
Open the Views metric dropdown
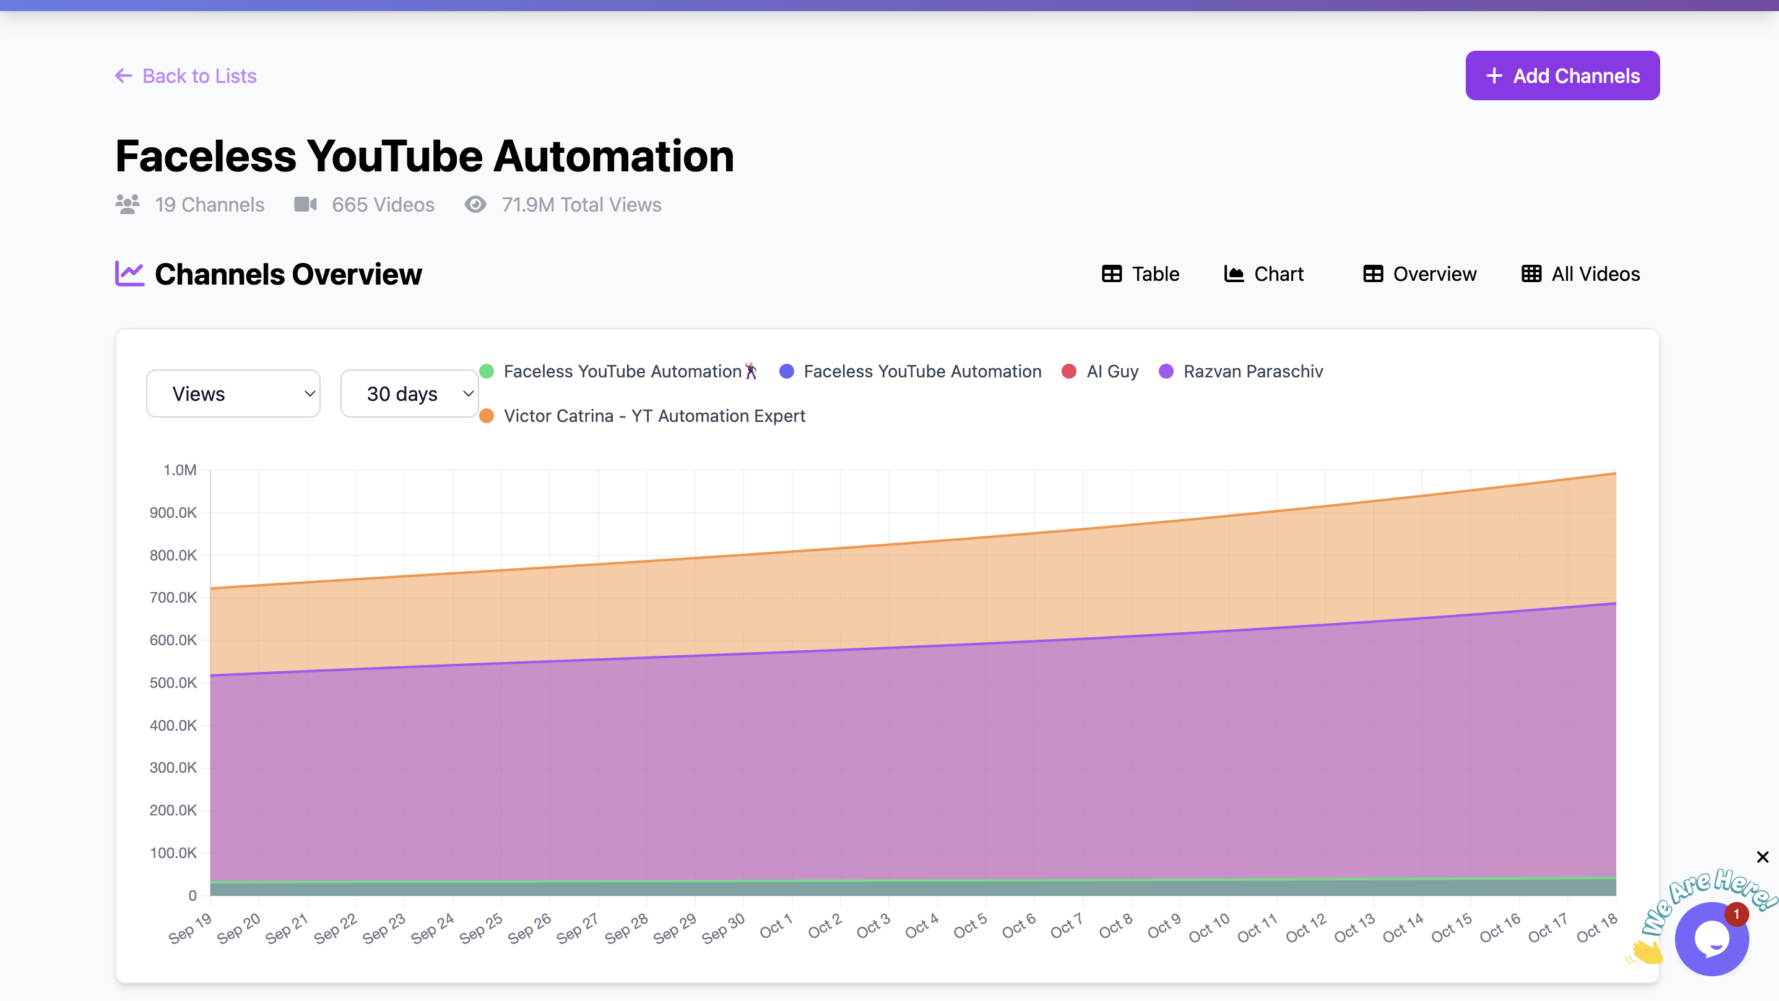[233, 393]
